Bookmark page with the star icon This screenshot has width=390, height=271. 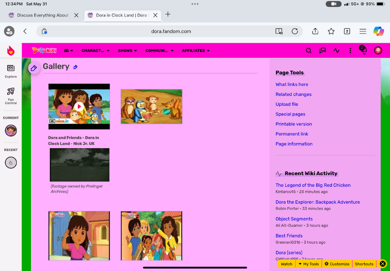[331, 31]
